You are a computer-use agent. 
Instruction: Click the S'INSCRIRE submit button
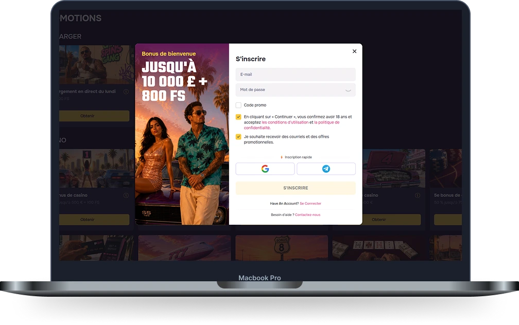point(296,188)
